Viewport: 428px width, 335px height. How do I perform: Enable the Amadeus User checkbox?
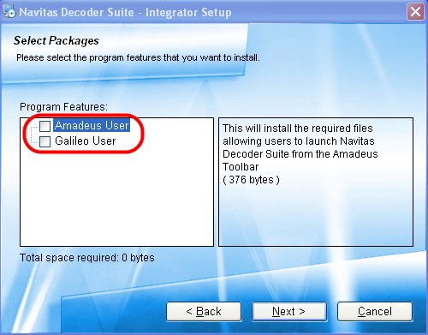(45, 126)
